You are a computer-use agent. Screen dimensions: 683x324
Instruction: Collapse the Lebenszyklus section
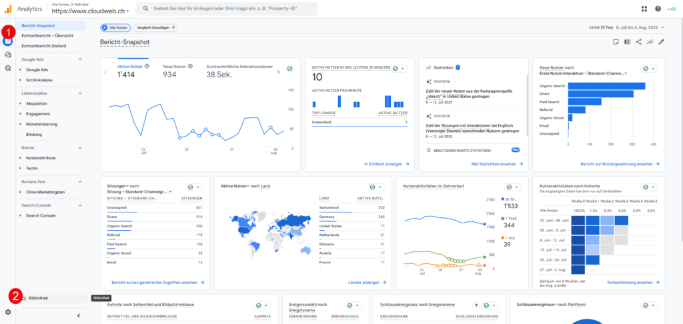(80, 93)
